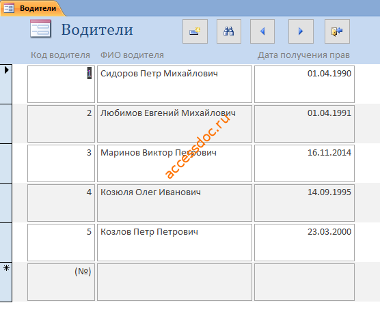Go to the previous record arrow

pos(262,31)
